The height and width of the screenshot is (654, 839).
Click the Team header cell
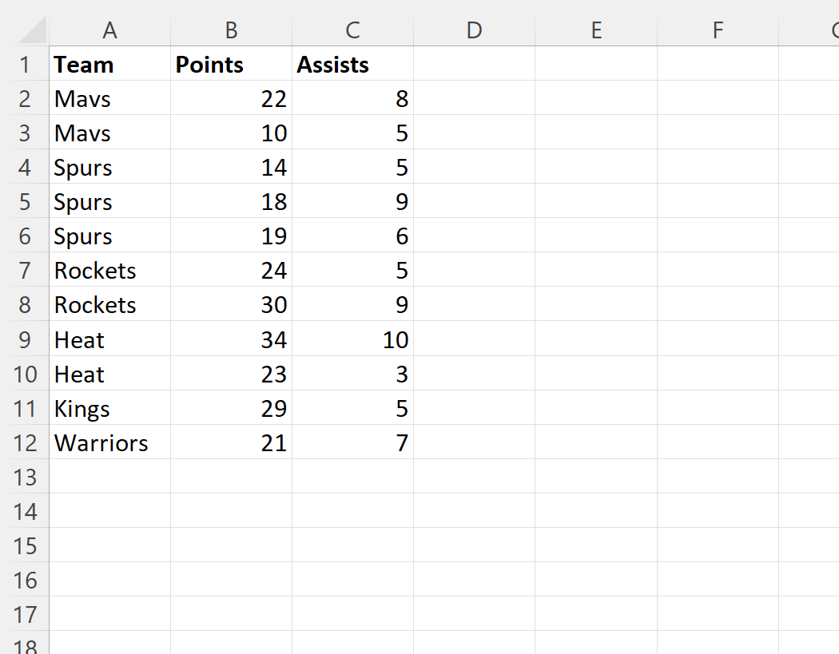[x=109, y=64]
